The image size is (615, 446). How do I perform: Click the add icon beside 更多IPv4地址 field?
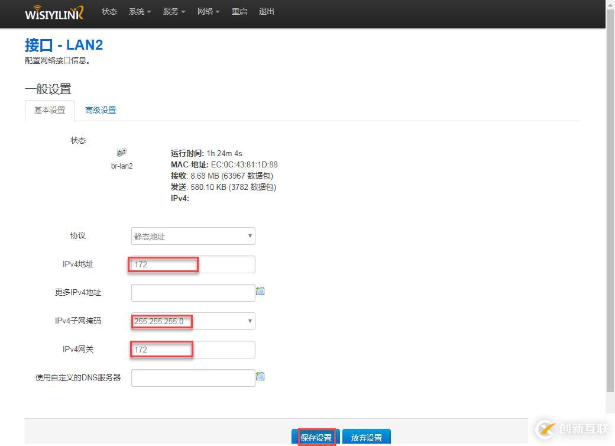point(260,290)
